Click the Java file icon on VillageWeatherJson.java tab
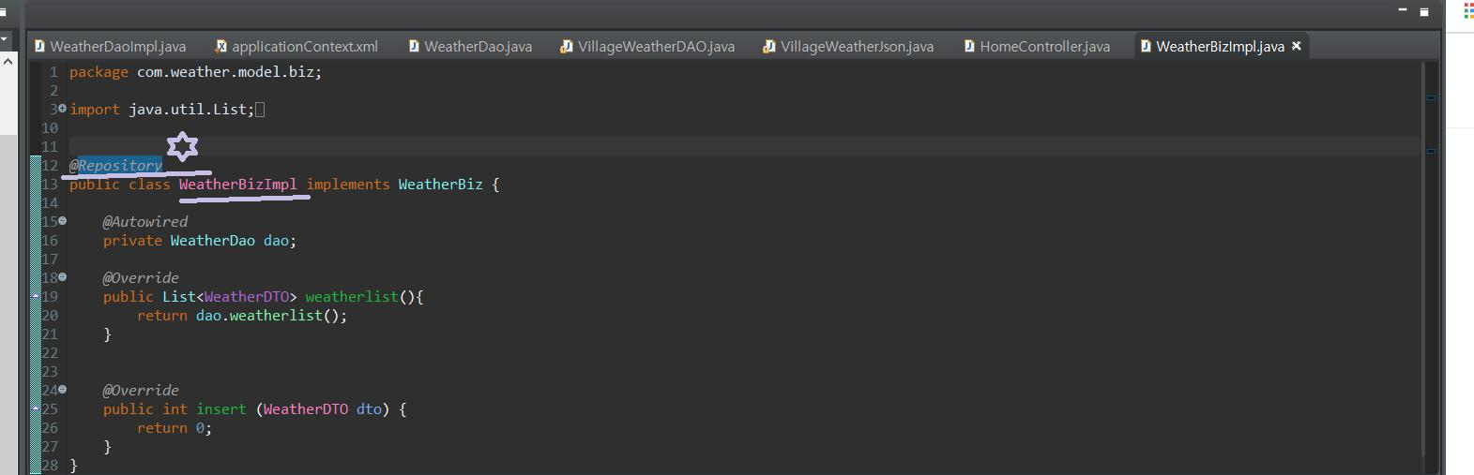The width and height of the screenshot is (1474, 475). tap(768, 46)
